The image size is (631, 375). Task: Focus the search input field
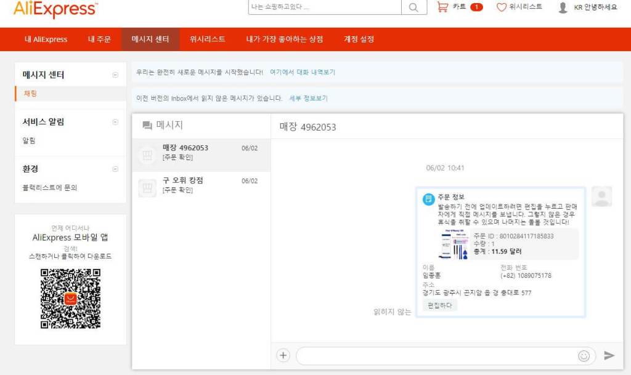325,7
